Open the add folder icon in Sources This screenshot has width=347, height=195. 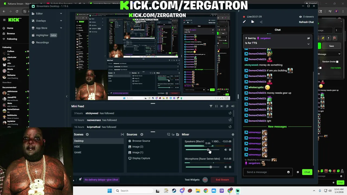[178, 134]
